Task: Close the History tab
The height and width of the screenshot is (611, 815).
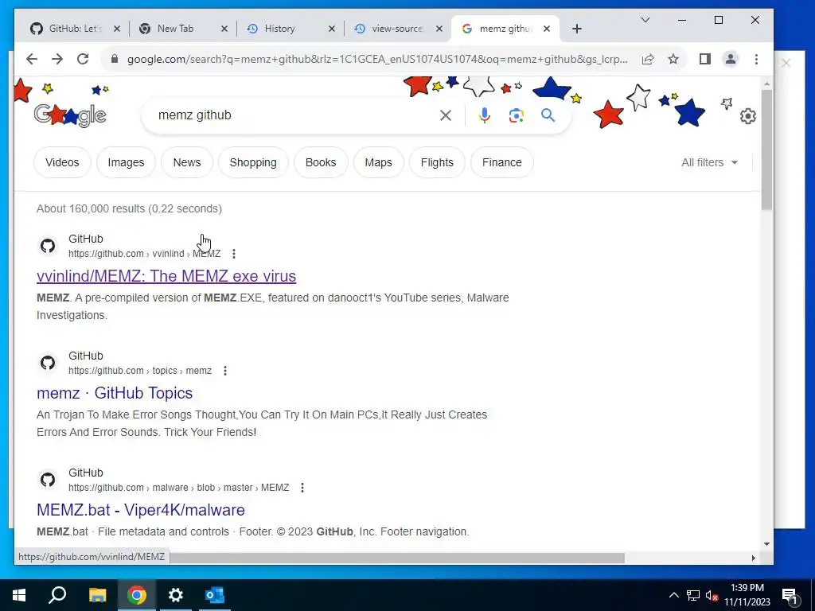Action: click(332, 29)
